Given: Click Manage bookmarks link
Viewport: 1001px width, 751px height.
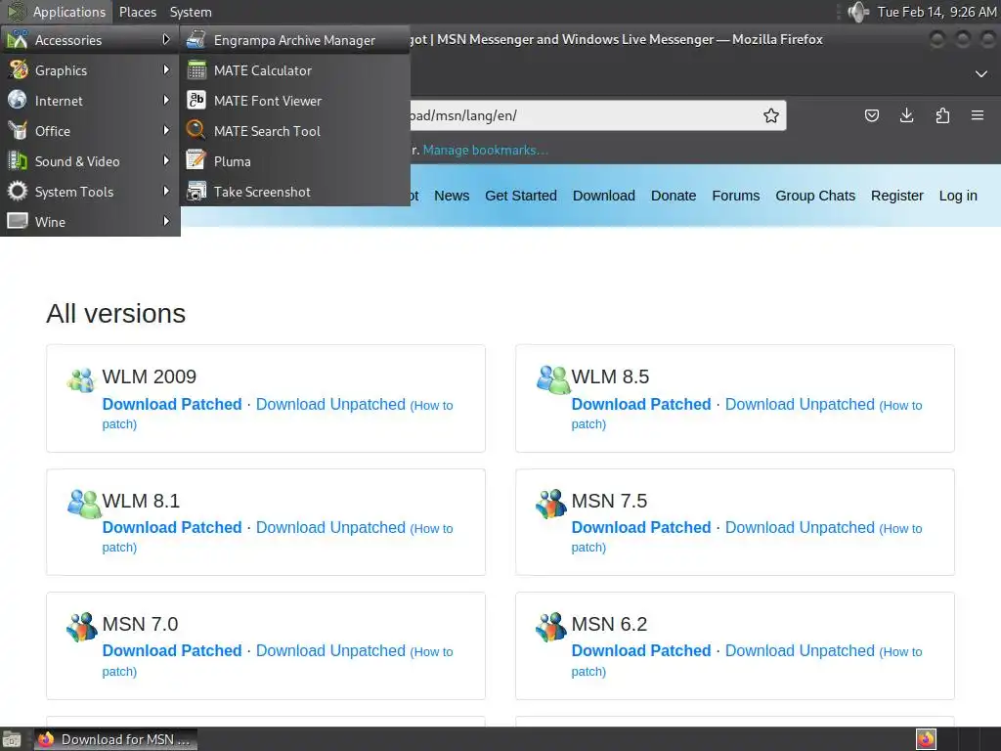Looking at the screenshot, I should pyautogui.click(x=485, y=150).
